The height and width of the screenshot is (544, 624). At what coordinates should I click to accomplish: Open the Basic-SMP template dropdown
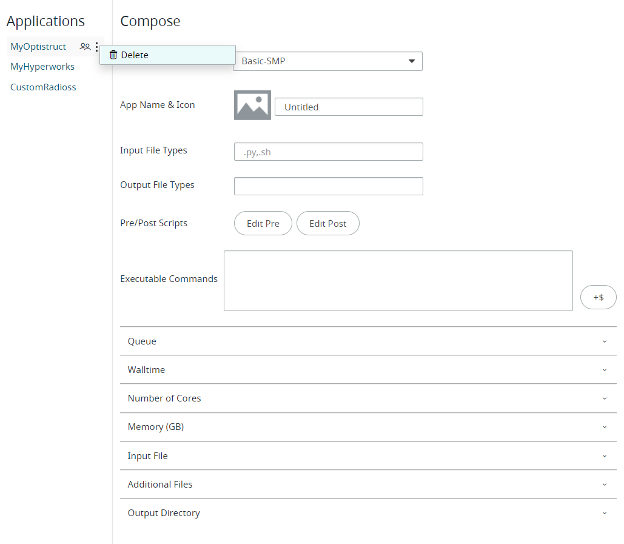(327, 61)
